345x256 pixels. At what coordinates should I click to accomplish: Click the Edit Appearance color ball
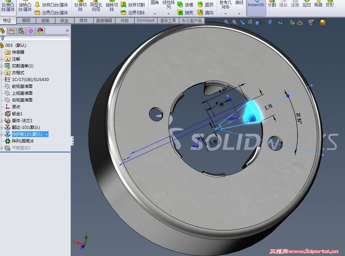[292, 22]
